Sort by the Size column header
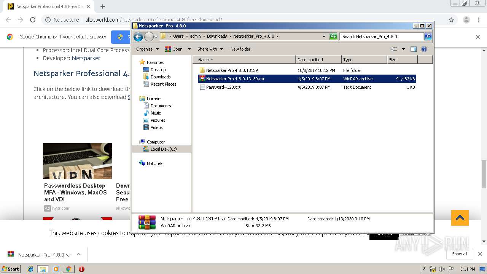487x274 pixels. pos(402,60)
